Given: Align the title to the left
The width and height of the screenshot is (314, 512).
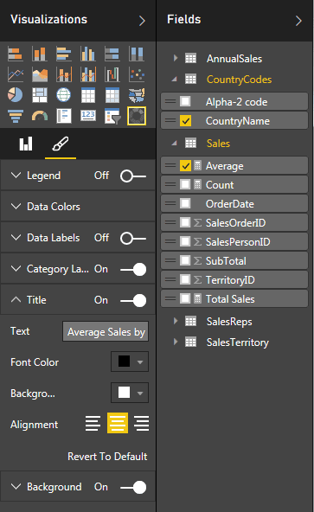Looking at the screenshot, I should 93,423.
